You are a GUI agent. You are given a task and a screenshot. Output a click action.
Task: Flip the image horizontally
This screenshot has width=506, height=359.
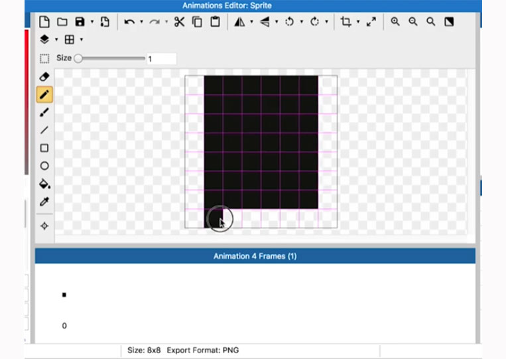tap(239, 22)
